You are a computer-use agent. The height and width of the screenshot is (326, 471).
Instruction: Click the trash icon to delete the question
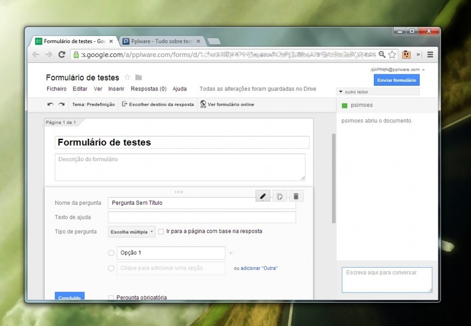click(x=296, y=196)
